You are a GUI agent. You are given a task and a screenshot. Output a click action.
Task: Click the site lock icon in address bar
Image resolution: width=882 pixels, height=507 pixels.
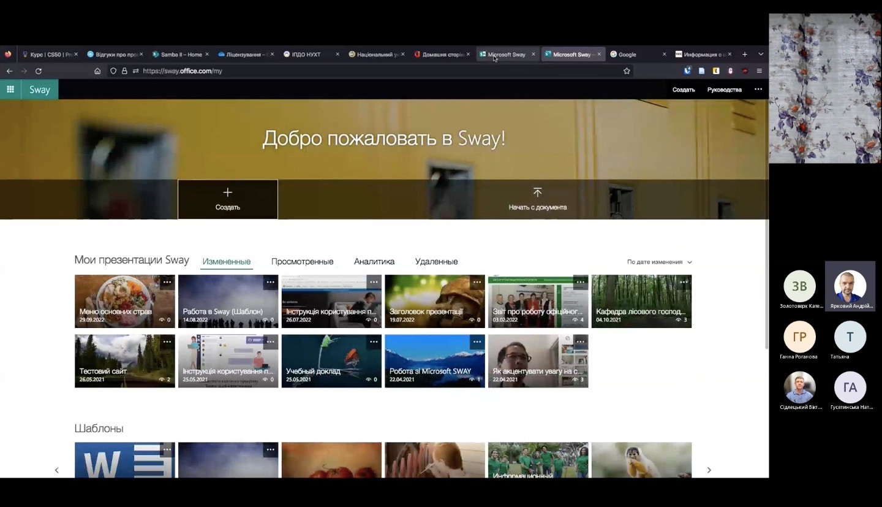124,71
